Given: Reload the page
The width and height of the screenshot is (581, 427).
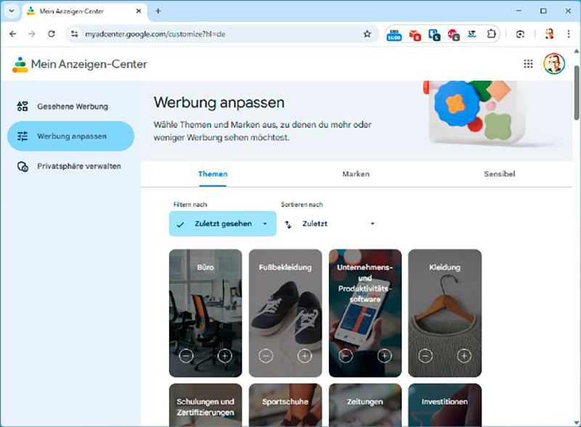Looking at the screenshot, I should coord(52,33).
